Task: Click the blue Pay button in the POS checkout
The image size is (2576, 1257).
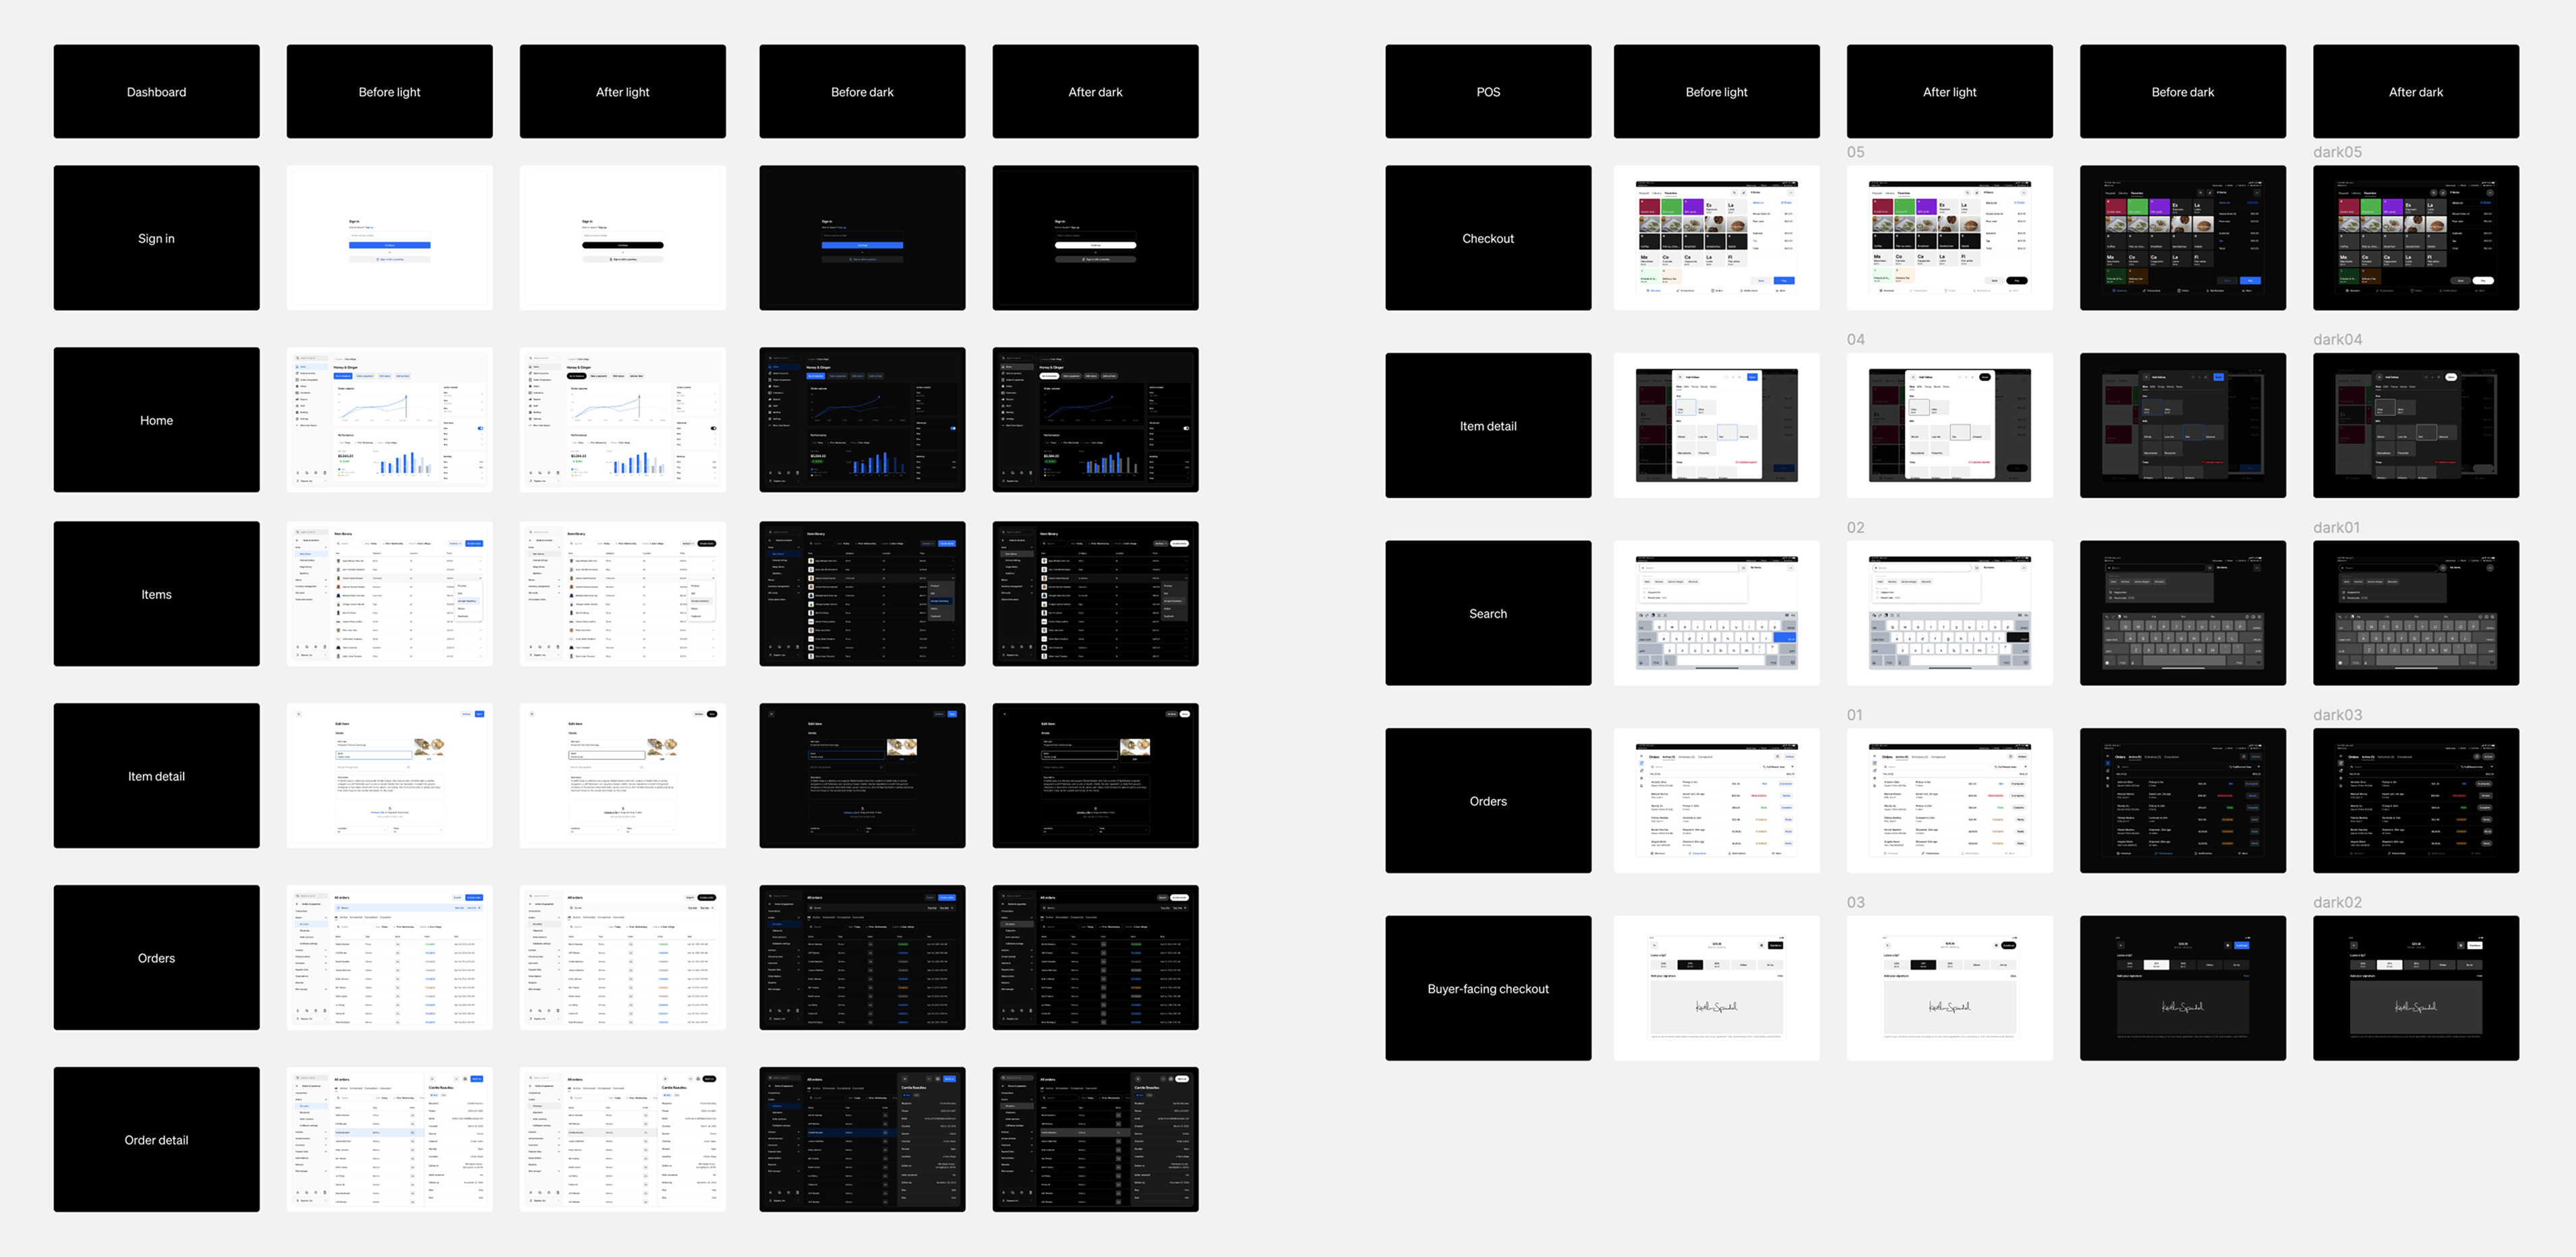Action: [x=1785, y=281]
